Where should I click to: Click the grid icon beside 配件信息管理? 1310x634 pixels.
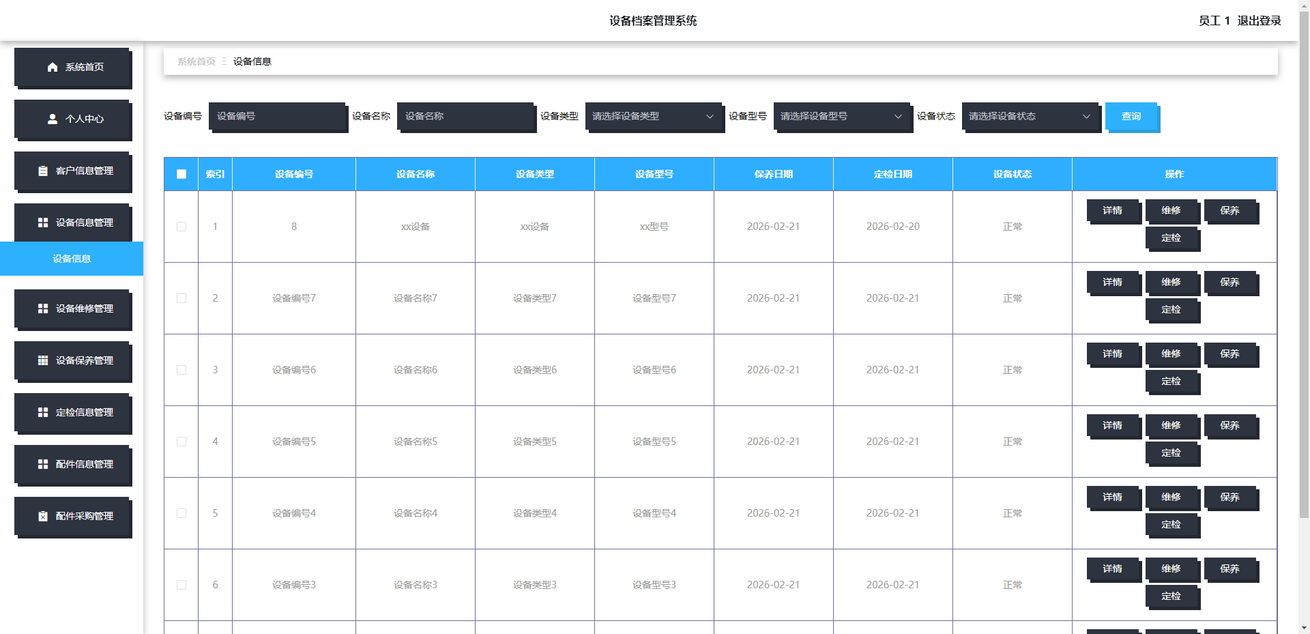pos(43,464)
